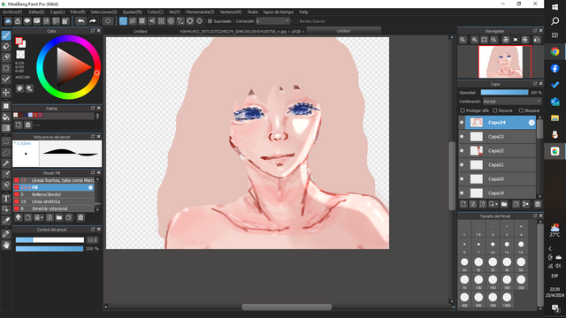Open the Corrección value dropdown
Screen dimensions: 566x318
tap(272, 21)
